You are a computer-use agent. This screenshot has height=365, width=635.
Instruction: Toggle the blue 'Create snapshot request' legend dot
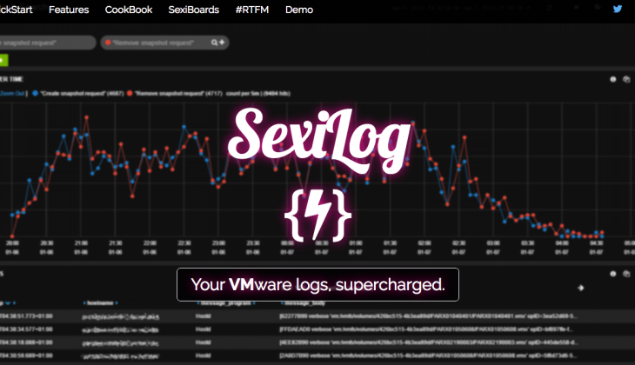click(36, 94)
